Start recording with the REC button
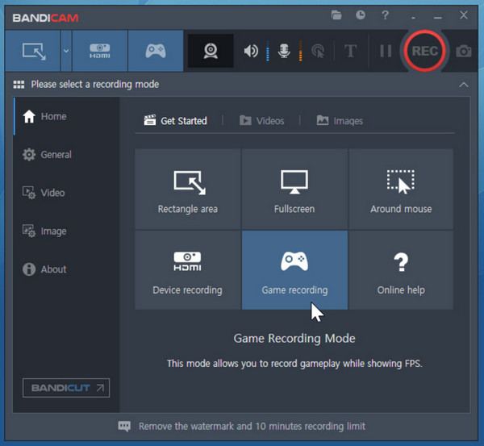Viewport: 484px width, 446px height. coord(425,51)
